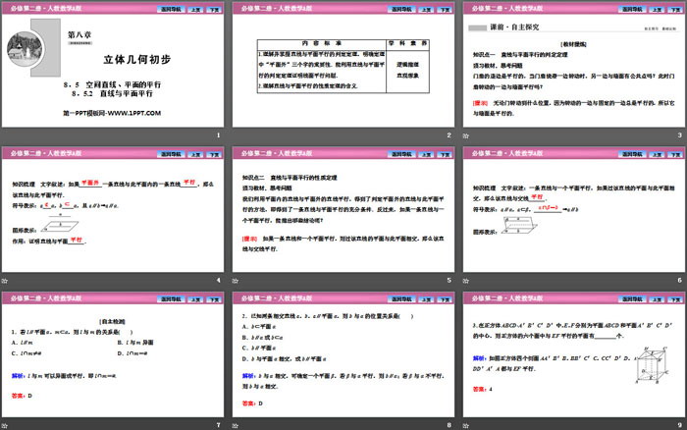Select slide 6 with the two intersecting planes figure
The width and height of the screenshot is (687, 430).
[574, 209]
